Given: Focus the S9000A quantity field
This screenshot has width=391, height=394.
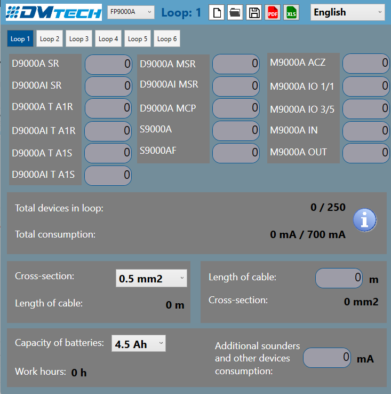Looking at the screenshot, I should click(236, 131).
